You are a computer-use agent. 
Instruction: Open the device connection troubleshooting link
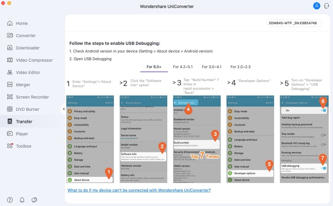click(x=139, y=190)
